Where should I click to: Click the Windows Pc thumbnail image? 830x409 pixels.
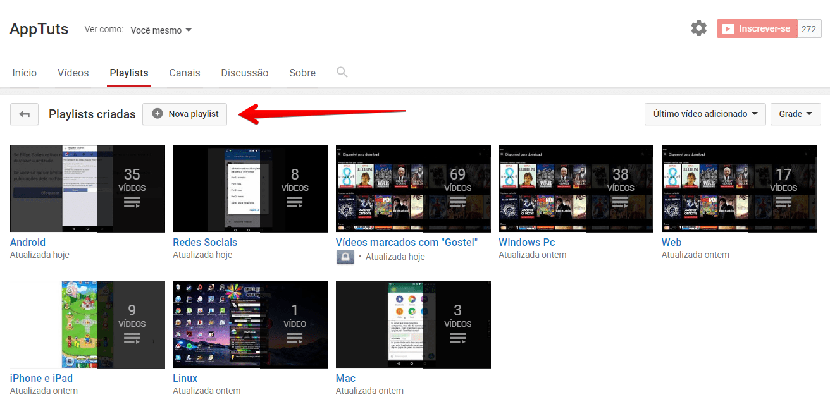pyautogui.click(x=576, y=189)
